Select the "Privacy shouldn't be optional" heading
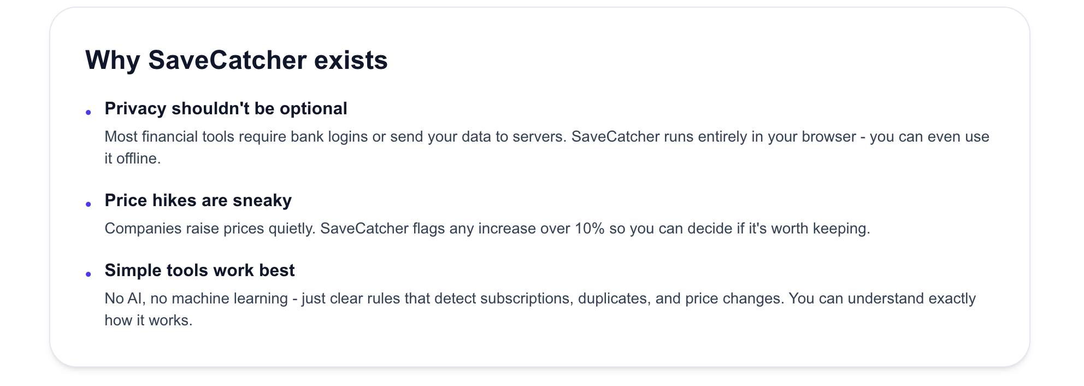Screen dimensions: 1084x386 (x=226, y=109)
